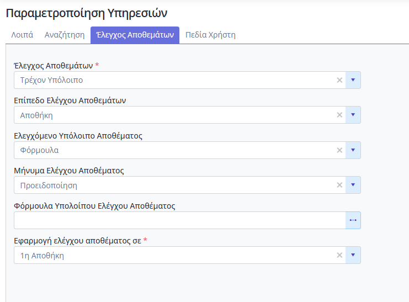The image size is (409, 302).
Task: Clear the Εφαρμογή ελέγχου αποθέματος σε value
Action: point(339,255)
